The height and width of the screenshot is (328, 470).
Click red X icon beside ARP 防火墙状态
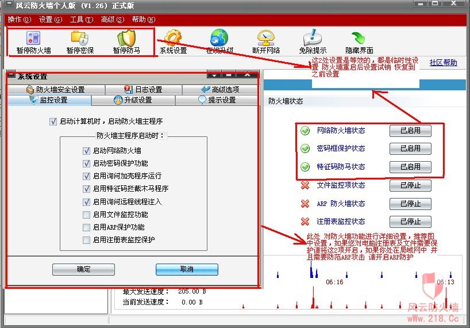coord(305,204)
